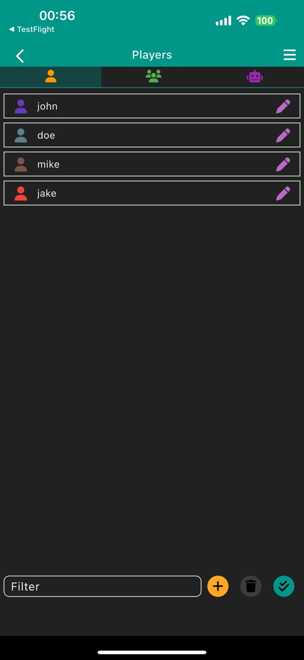
Task: Select the john player row
Action: click(x=152, y=106)
